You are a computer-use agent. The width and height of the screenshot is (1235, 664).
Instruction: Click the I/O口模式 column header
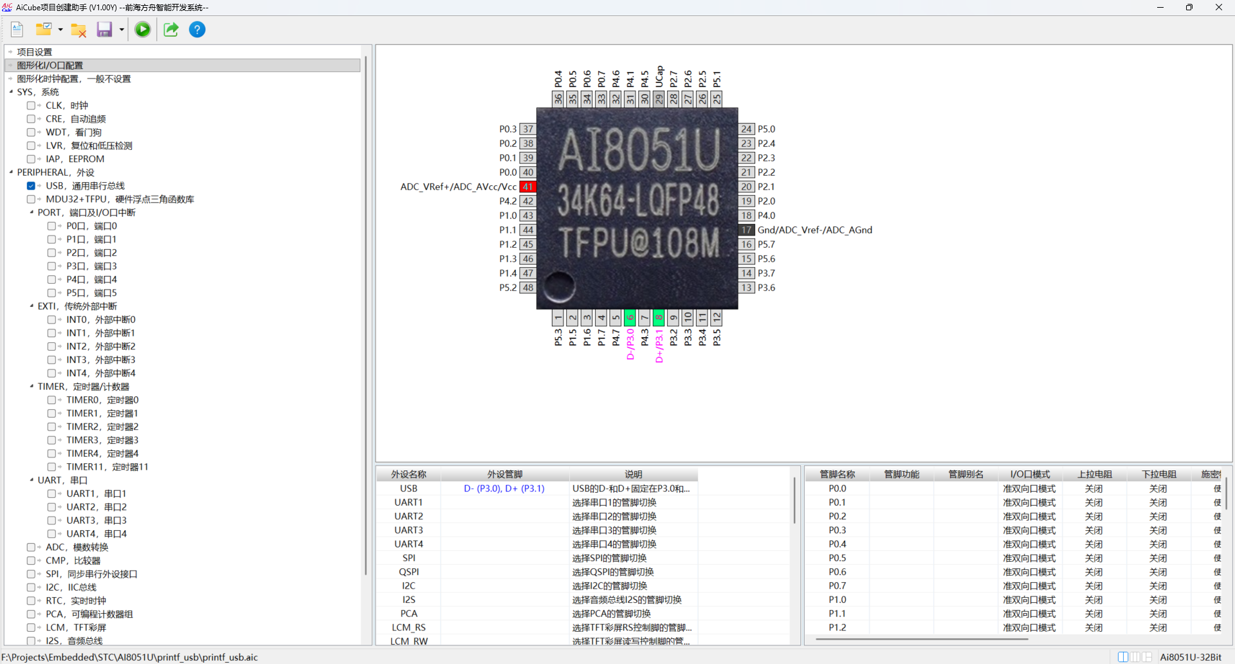[x=1029, y=474]
